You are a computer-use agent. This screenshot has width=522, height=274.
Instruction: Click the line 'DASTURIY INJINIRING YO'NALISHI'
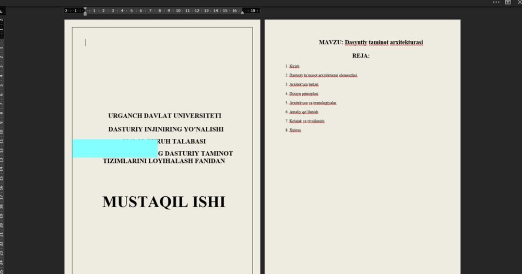[166, 129]
